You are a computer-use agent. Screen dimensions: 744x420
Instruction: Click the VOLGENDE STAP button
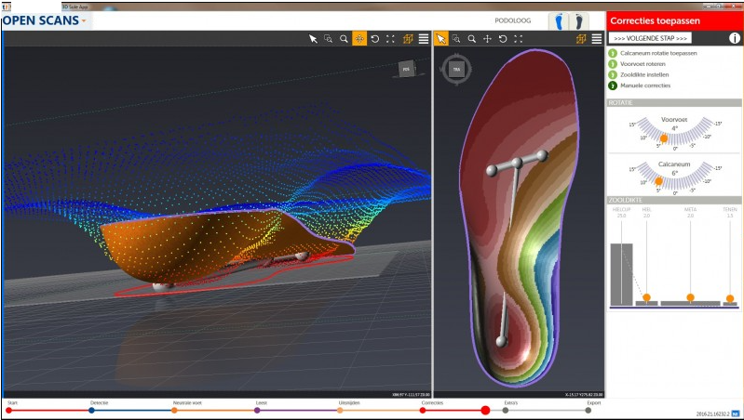pyautogui.click(x=650, y=38)
